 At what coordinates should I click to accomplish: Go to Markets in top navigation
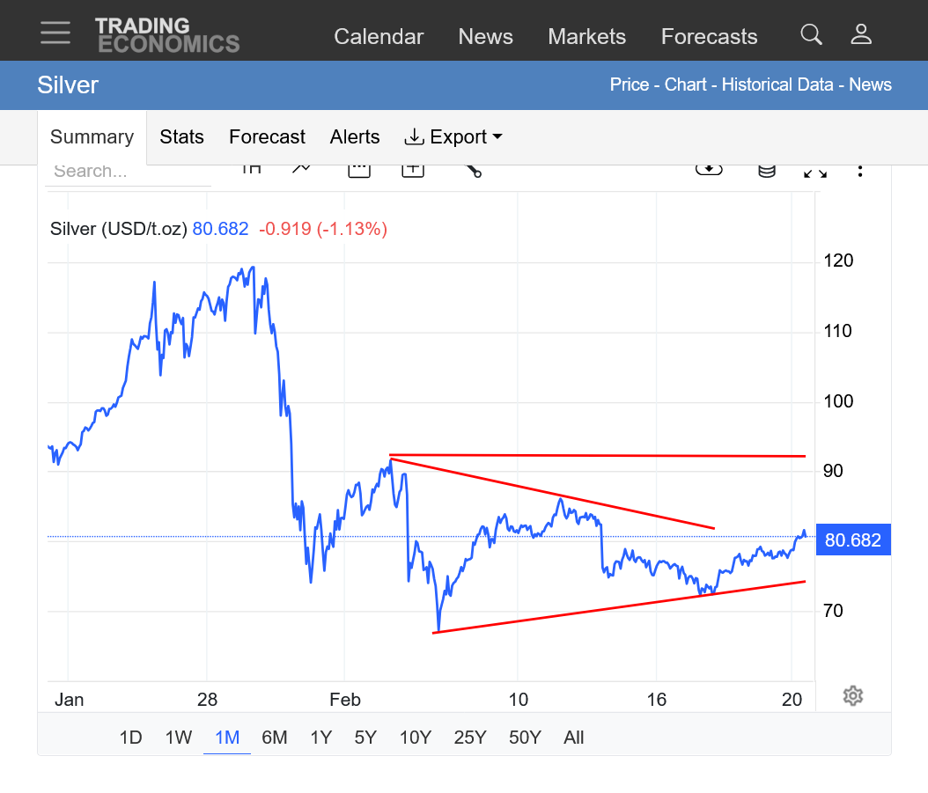[x=586, y=37]
